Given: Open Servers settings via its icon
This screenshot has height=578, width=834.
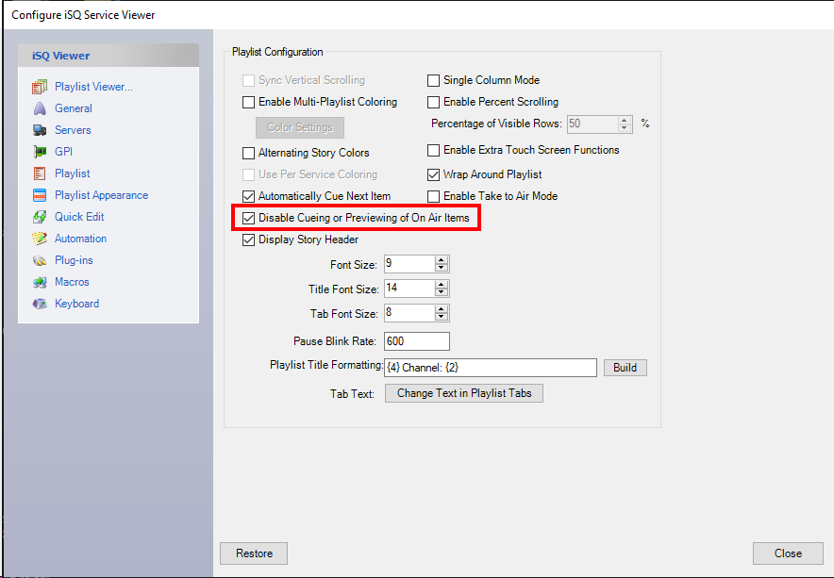Looking at the screenshot, I should click(40, 130).
